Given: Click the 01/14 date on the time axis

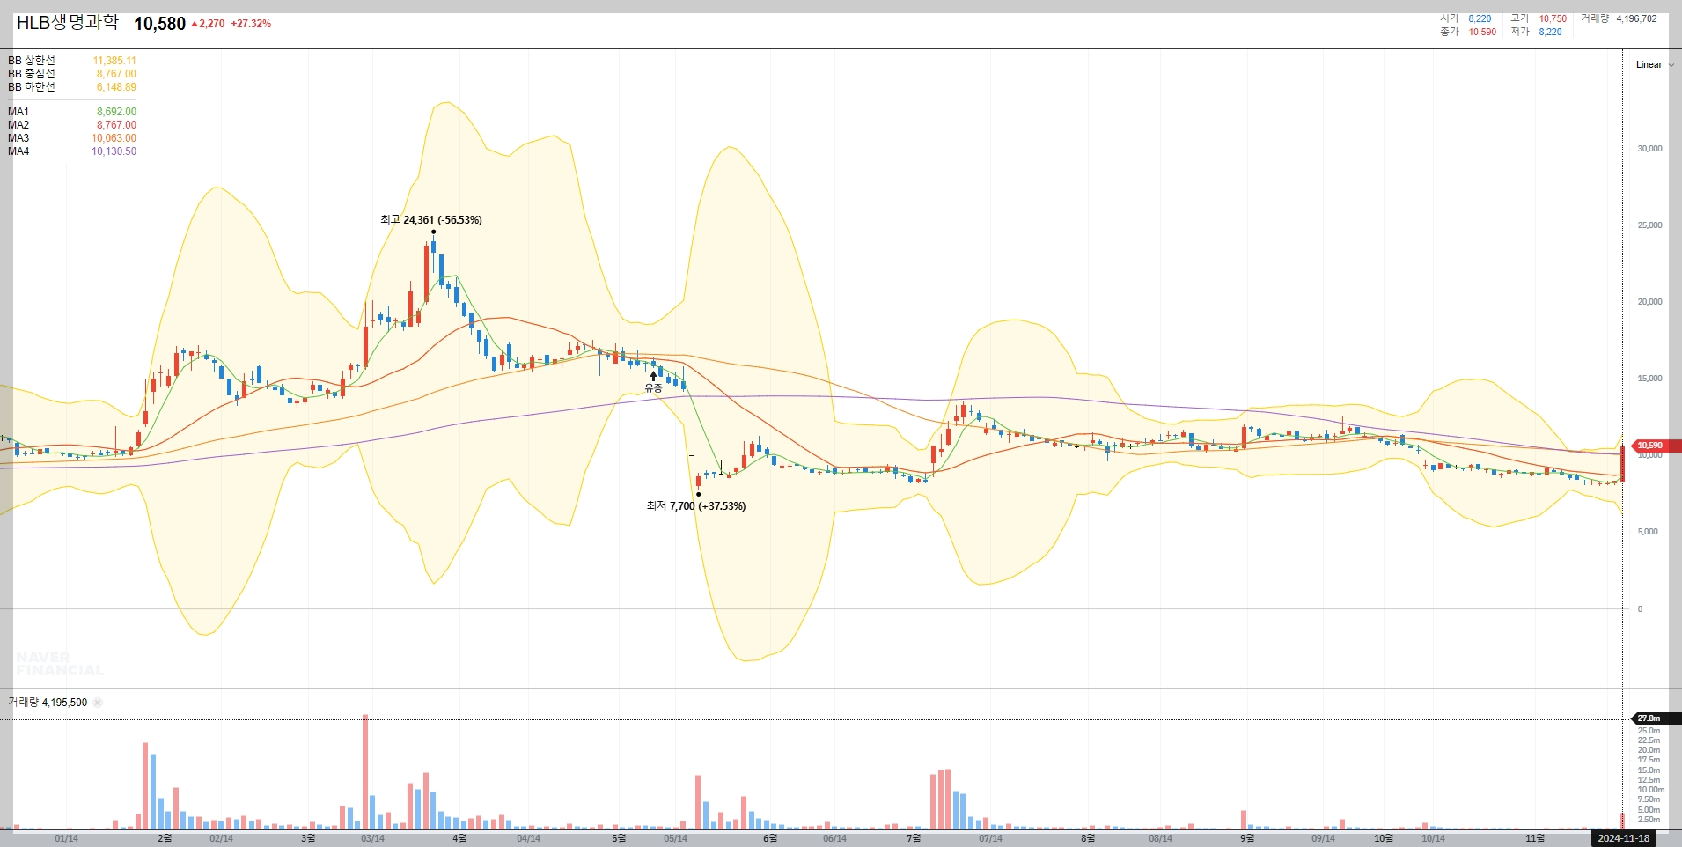Looking at the screenshot, I should [66, 838].
